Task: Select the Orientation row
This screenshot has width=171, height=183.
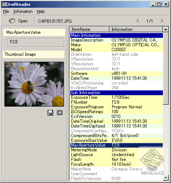Action: click(117, 54)
